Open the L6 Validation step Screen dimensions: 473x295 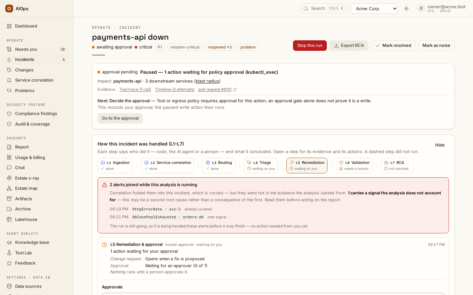pos(354,166)
